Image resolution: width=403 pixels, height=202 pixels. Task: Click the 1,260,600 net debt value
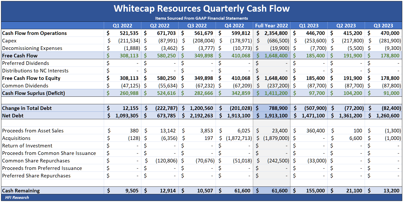click(388, 116)
